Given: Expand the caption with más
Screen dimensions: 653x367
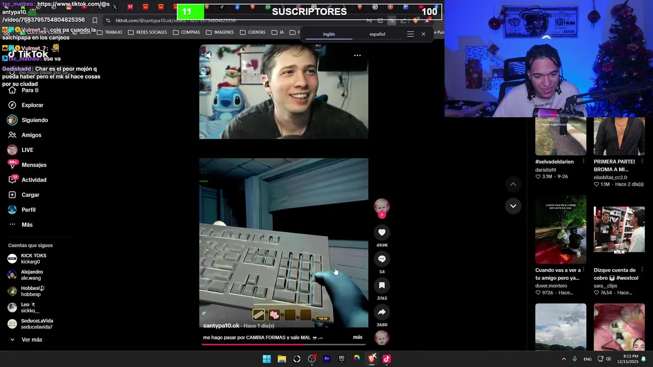Looking at the screenshot, I should click(x=358, y=337).
